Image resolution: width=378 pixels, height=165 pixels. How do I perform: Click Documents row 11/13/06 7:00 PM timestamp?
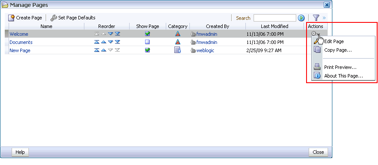[265, 43]
